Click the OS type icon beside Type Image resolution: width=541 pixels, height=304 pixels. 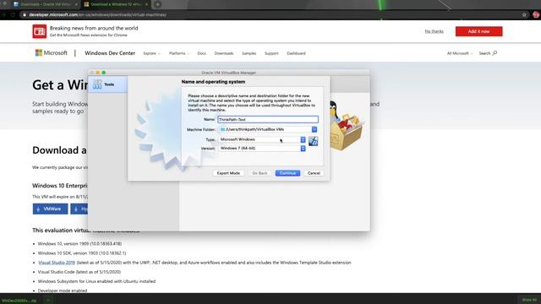(313, 141)
